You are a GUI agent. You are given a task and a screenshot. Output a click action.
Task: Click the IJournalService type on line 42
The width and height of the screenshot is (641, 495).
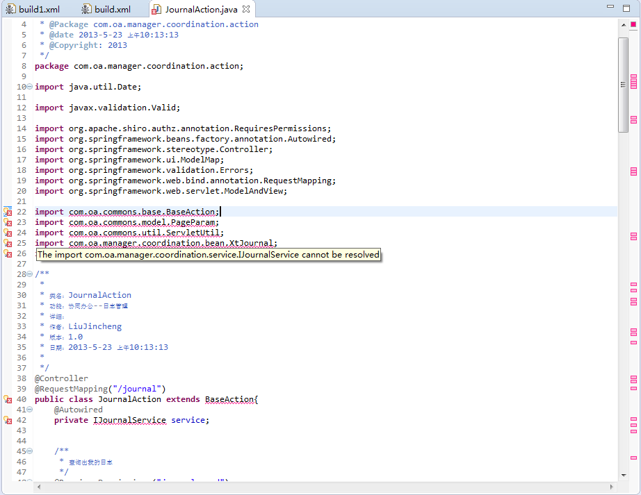(129, 420)
